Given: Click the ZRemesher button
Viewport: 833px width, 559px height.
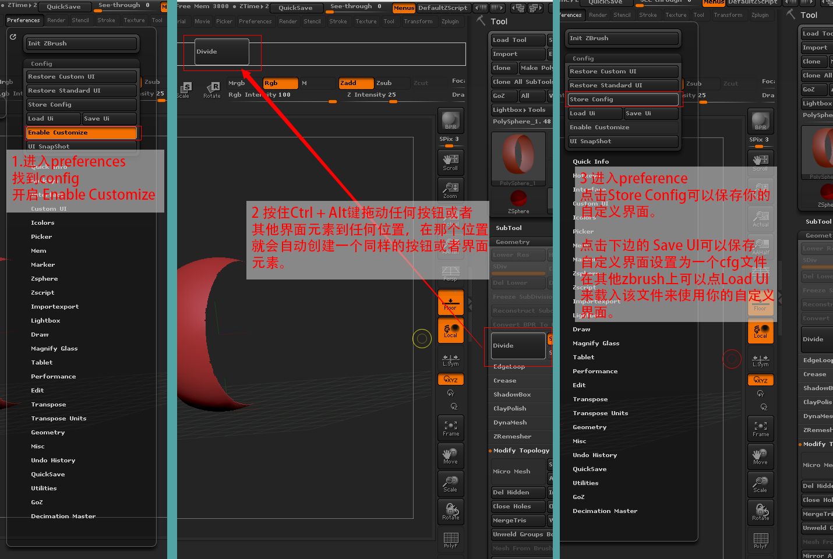Looking at the screenshot, I should click(x=511, y=437).
